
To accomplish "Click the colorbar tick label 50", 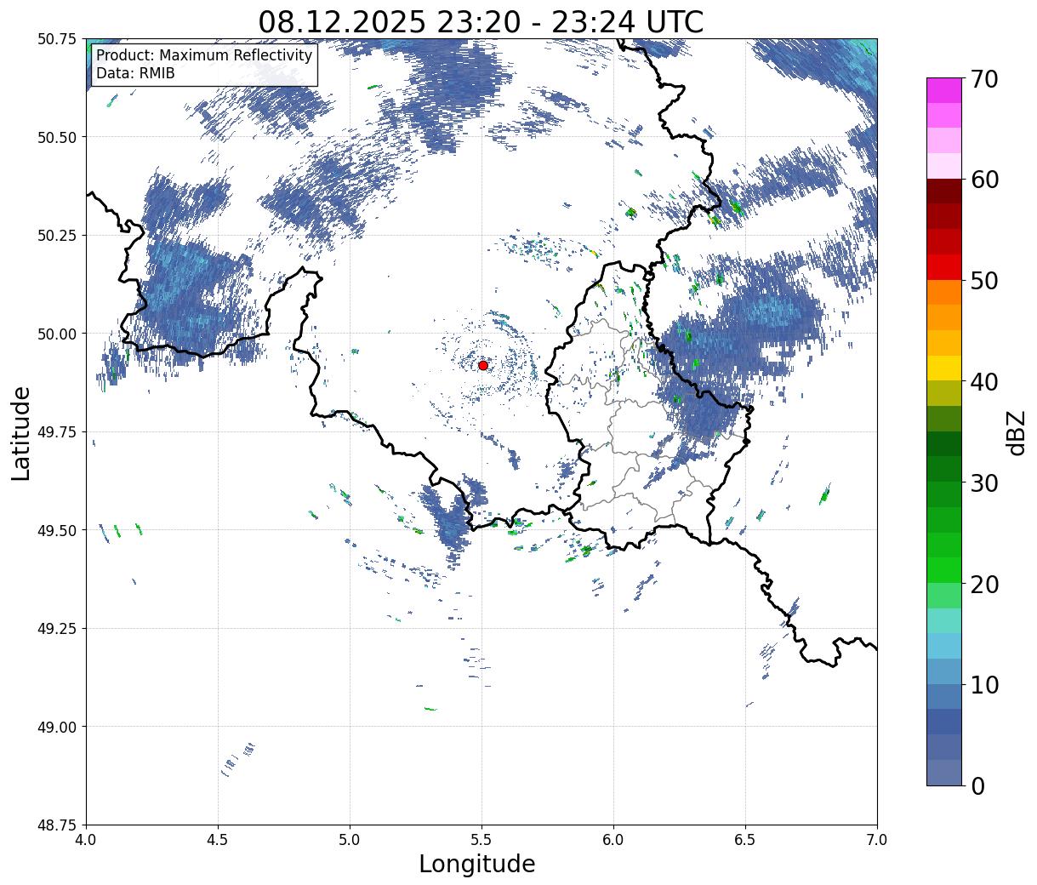I will pyautogui.click(x=986, y=281).
